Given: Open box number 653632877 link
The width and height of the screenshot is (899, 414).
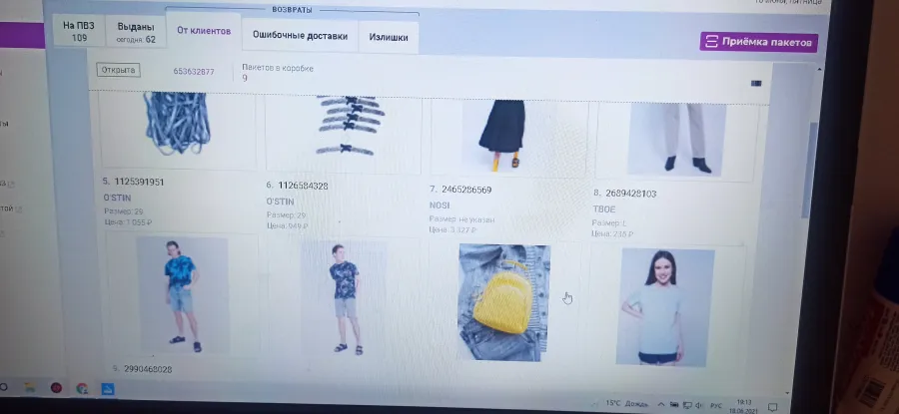Looking at the screenshot, I should coord(194,72).
